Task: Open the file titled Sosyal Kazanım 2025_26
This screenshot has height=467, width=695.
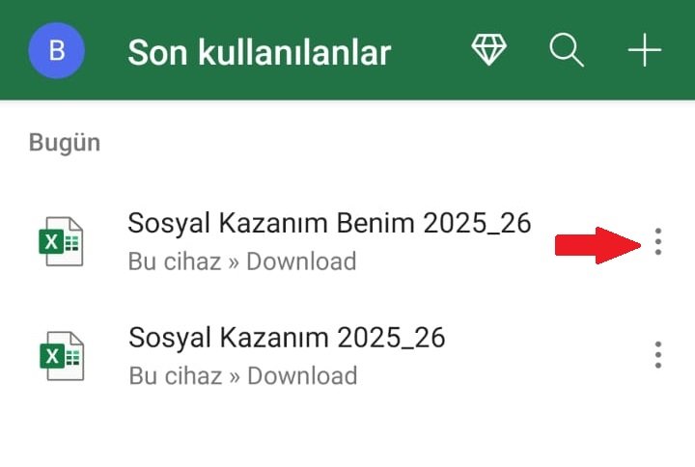Action: click(x=287, y=337)
